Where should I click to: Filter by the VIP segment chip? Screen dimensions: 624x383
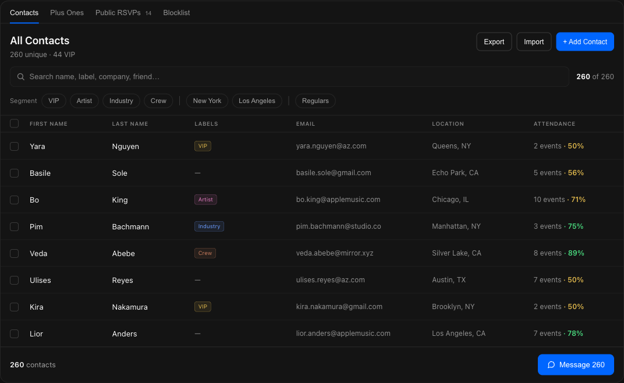pyautogui.click(x=54, y=101)
